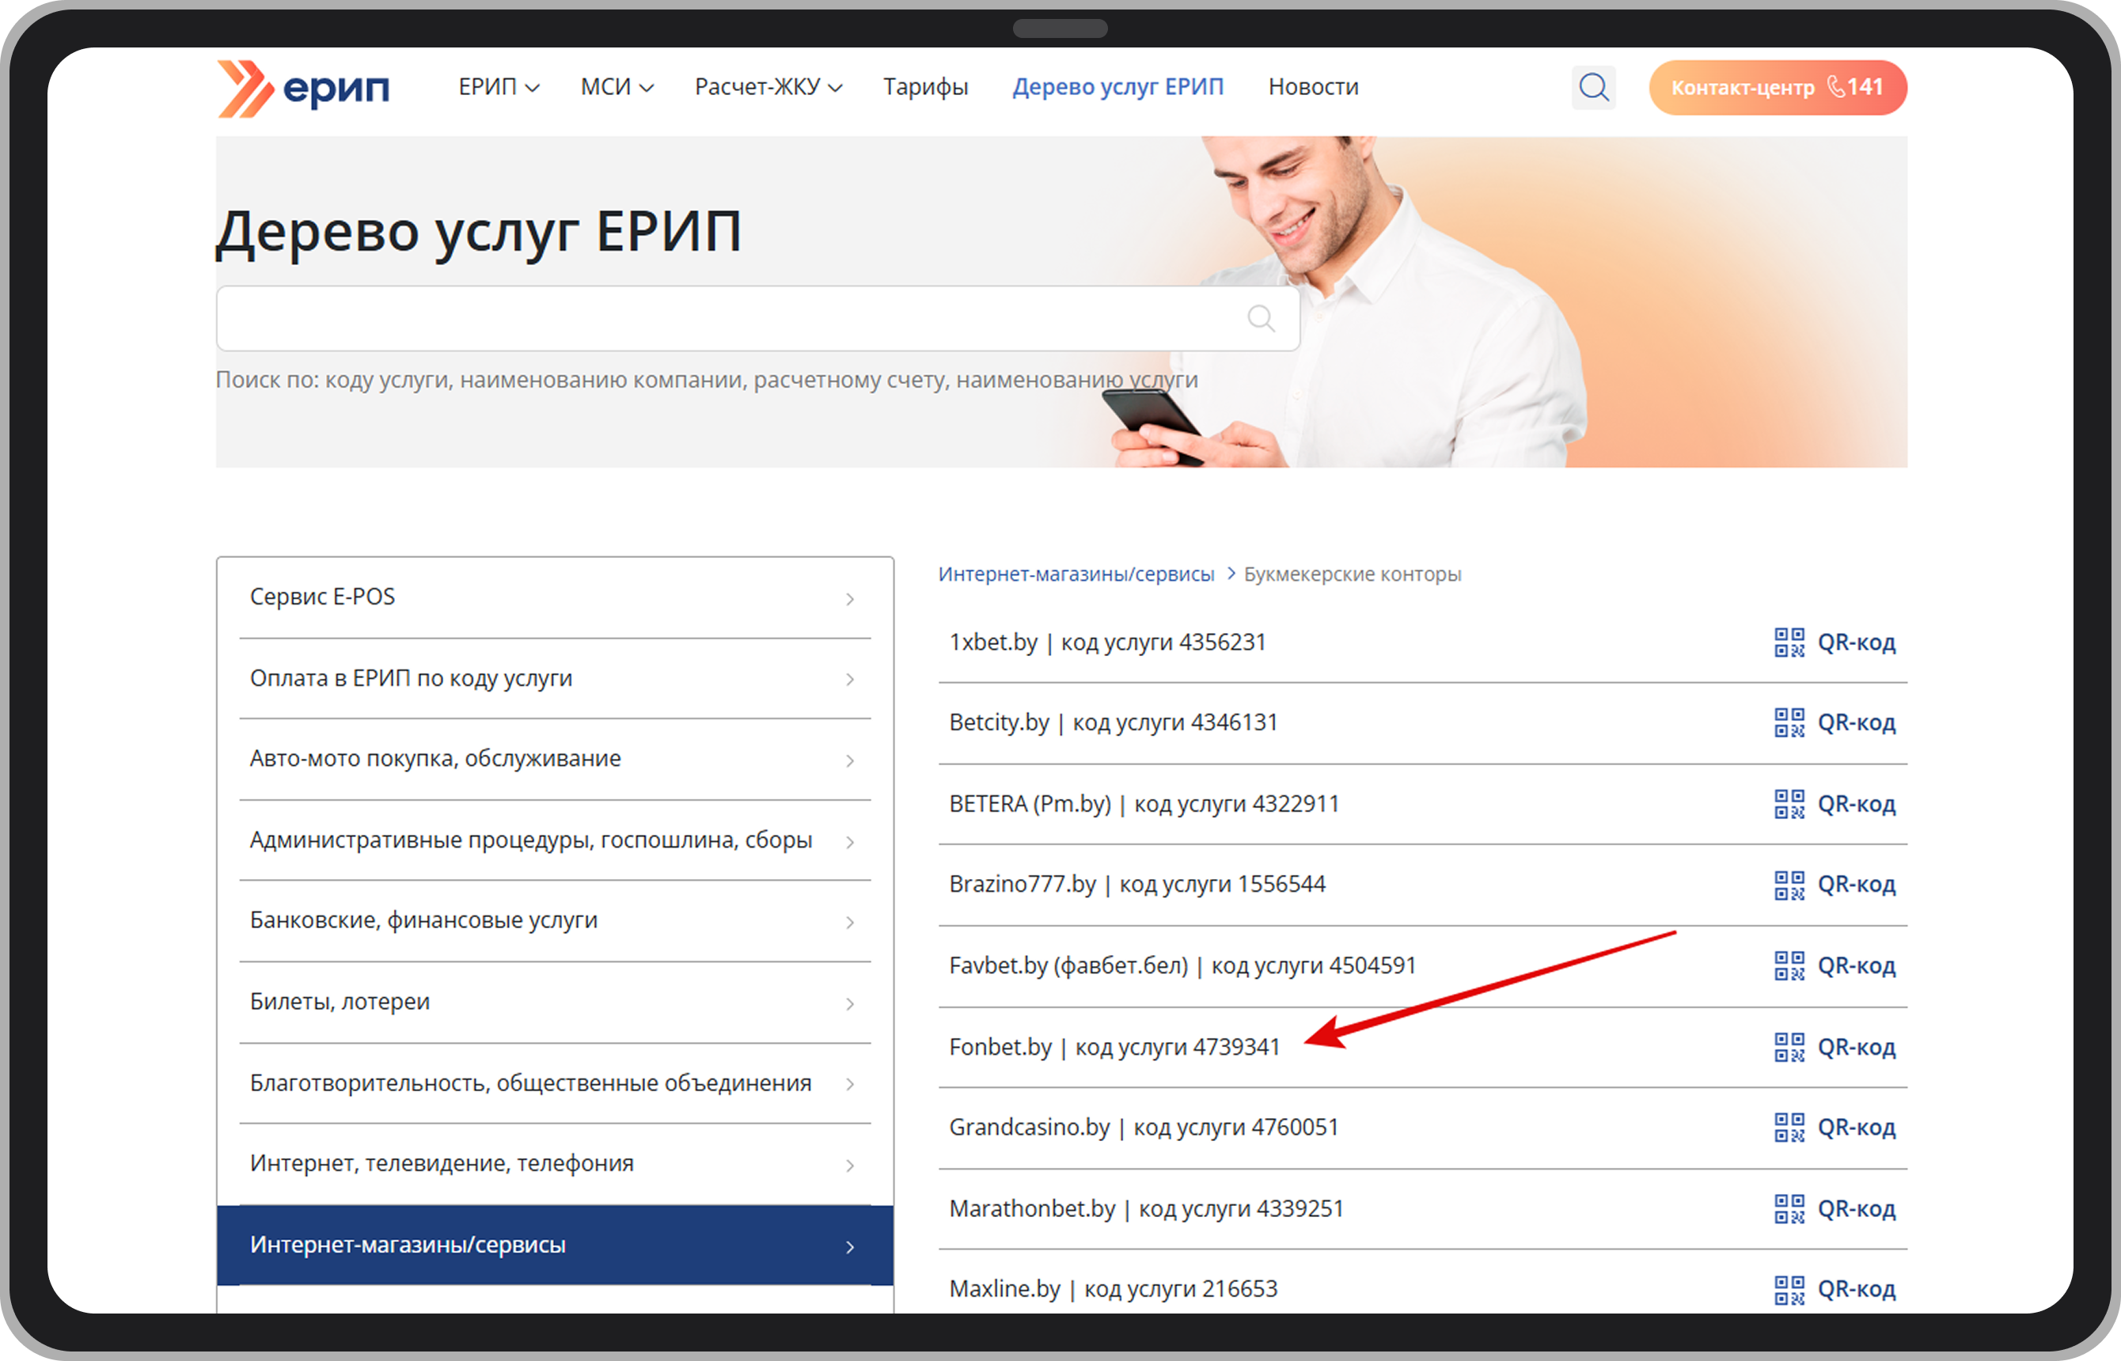The height and width of the screenshot is (1361, 2121).
Task: Click Интернет-магазины/сервисы breadcrumb link
Action: 1076,574
